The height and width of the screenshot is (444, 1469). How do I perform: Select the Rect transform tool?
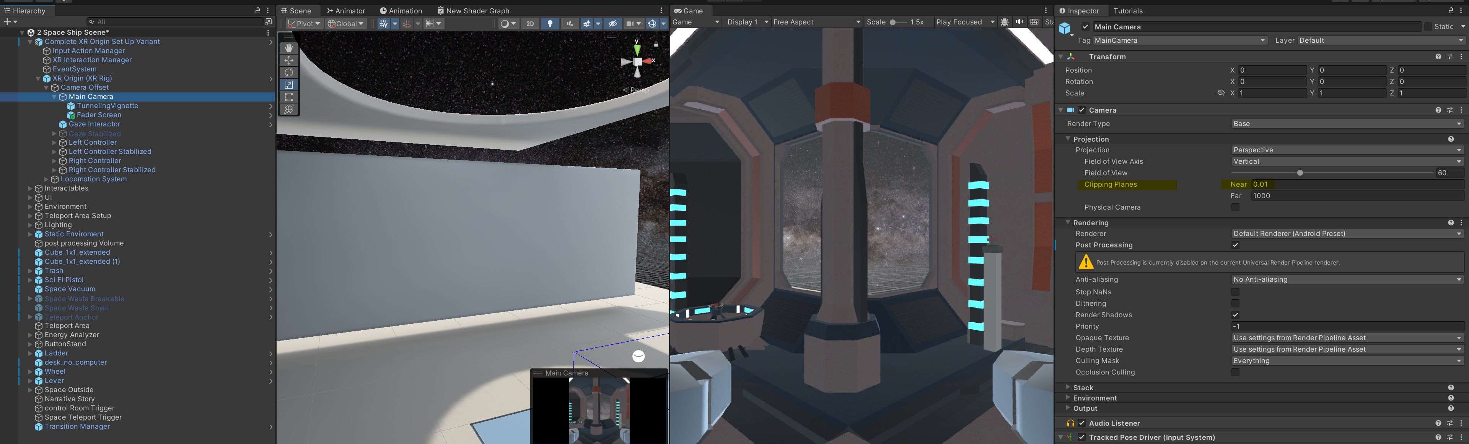(x=288, y=97)
